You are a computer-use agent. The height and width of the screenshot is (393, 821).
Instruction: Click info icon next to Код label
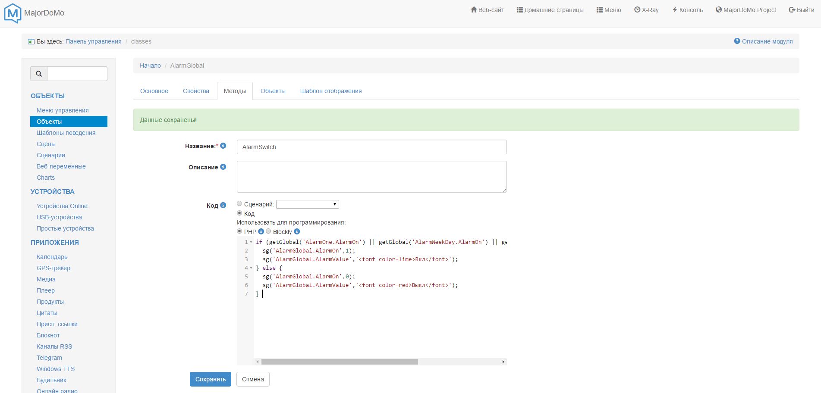[x=223, y=206]
